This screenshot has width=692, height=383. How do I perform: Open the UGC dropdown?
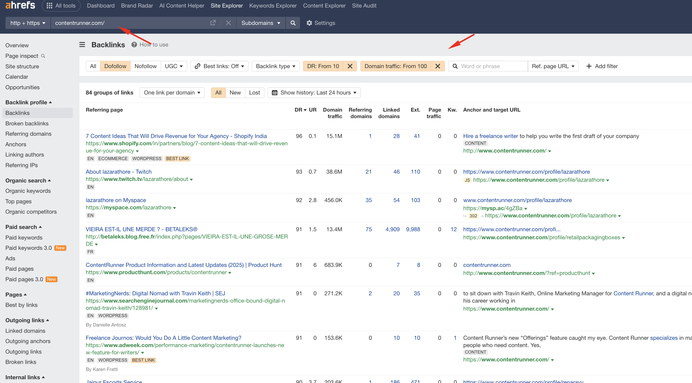tap(174, 66)
